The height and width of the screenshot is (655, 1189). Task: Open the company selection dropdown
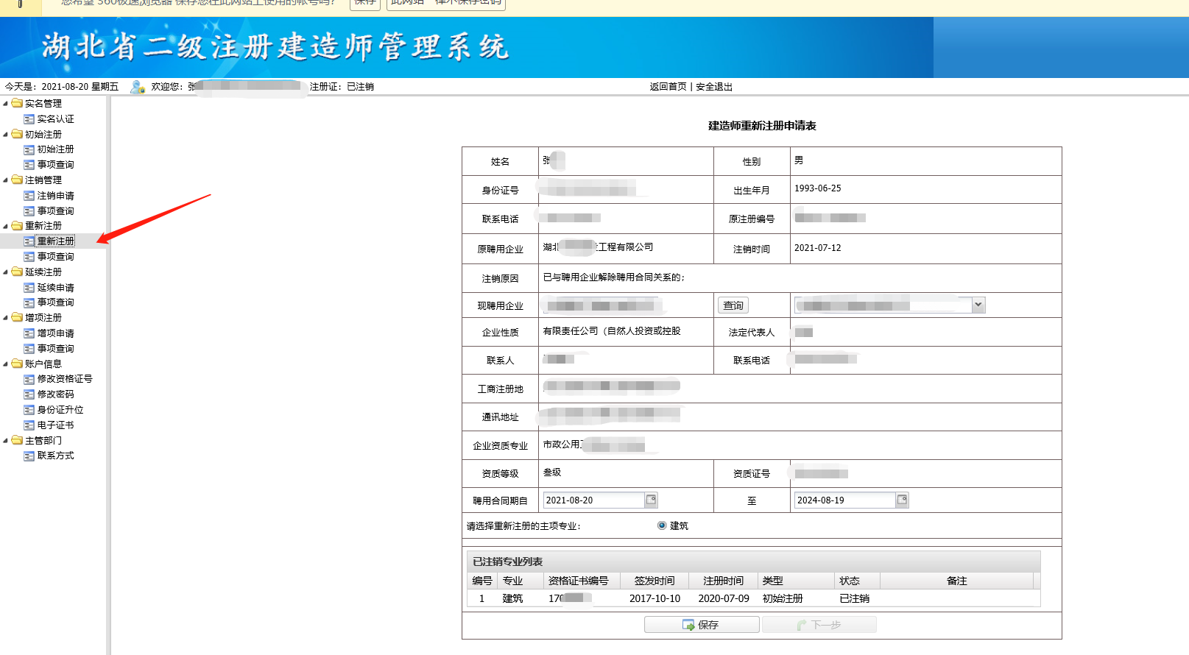click(978, 305)
